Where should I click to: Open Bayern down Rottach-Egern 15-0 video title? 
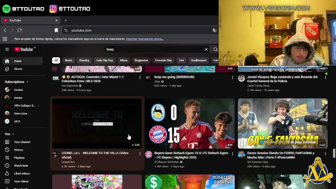[x=191, y=155]
